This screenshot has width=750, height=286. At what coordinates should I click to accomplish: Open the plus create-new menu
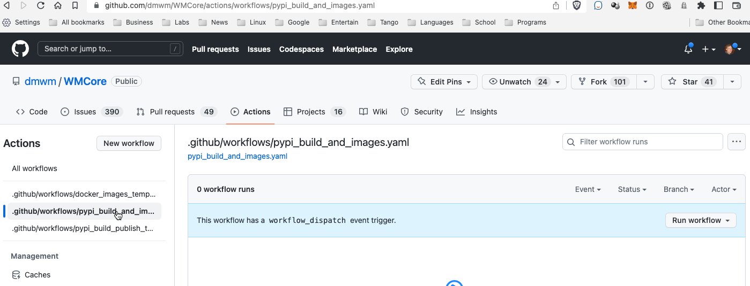click(709, 49)
